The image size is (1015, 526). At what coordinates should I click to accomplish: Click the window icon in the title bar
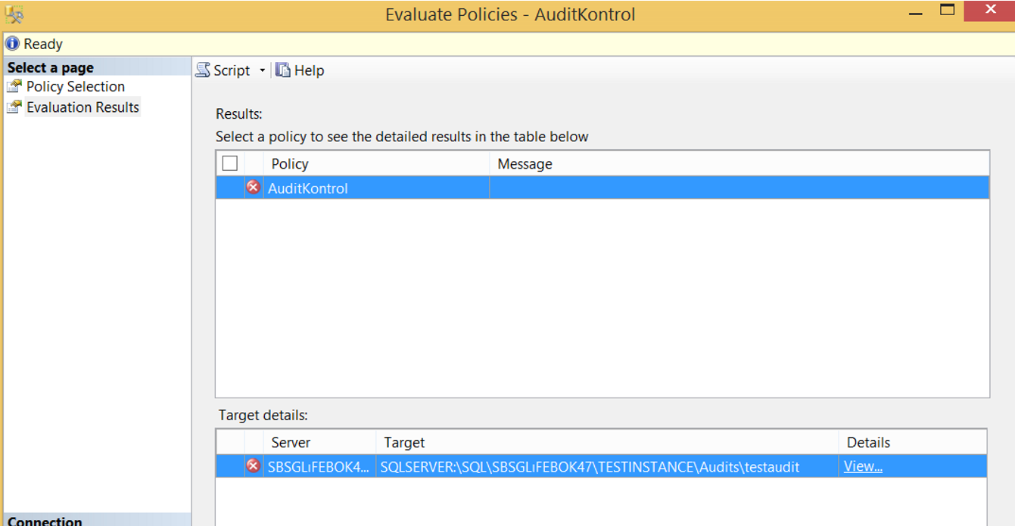point(14,14)
